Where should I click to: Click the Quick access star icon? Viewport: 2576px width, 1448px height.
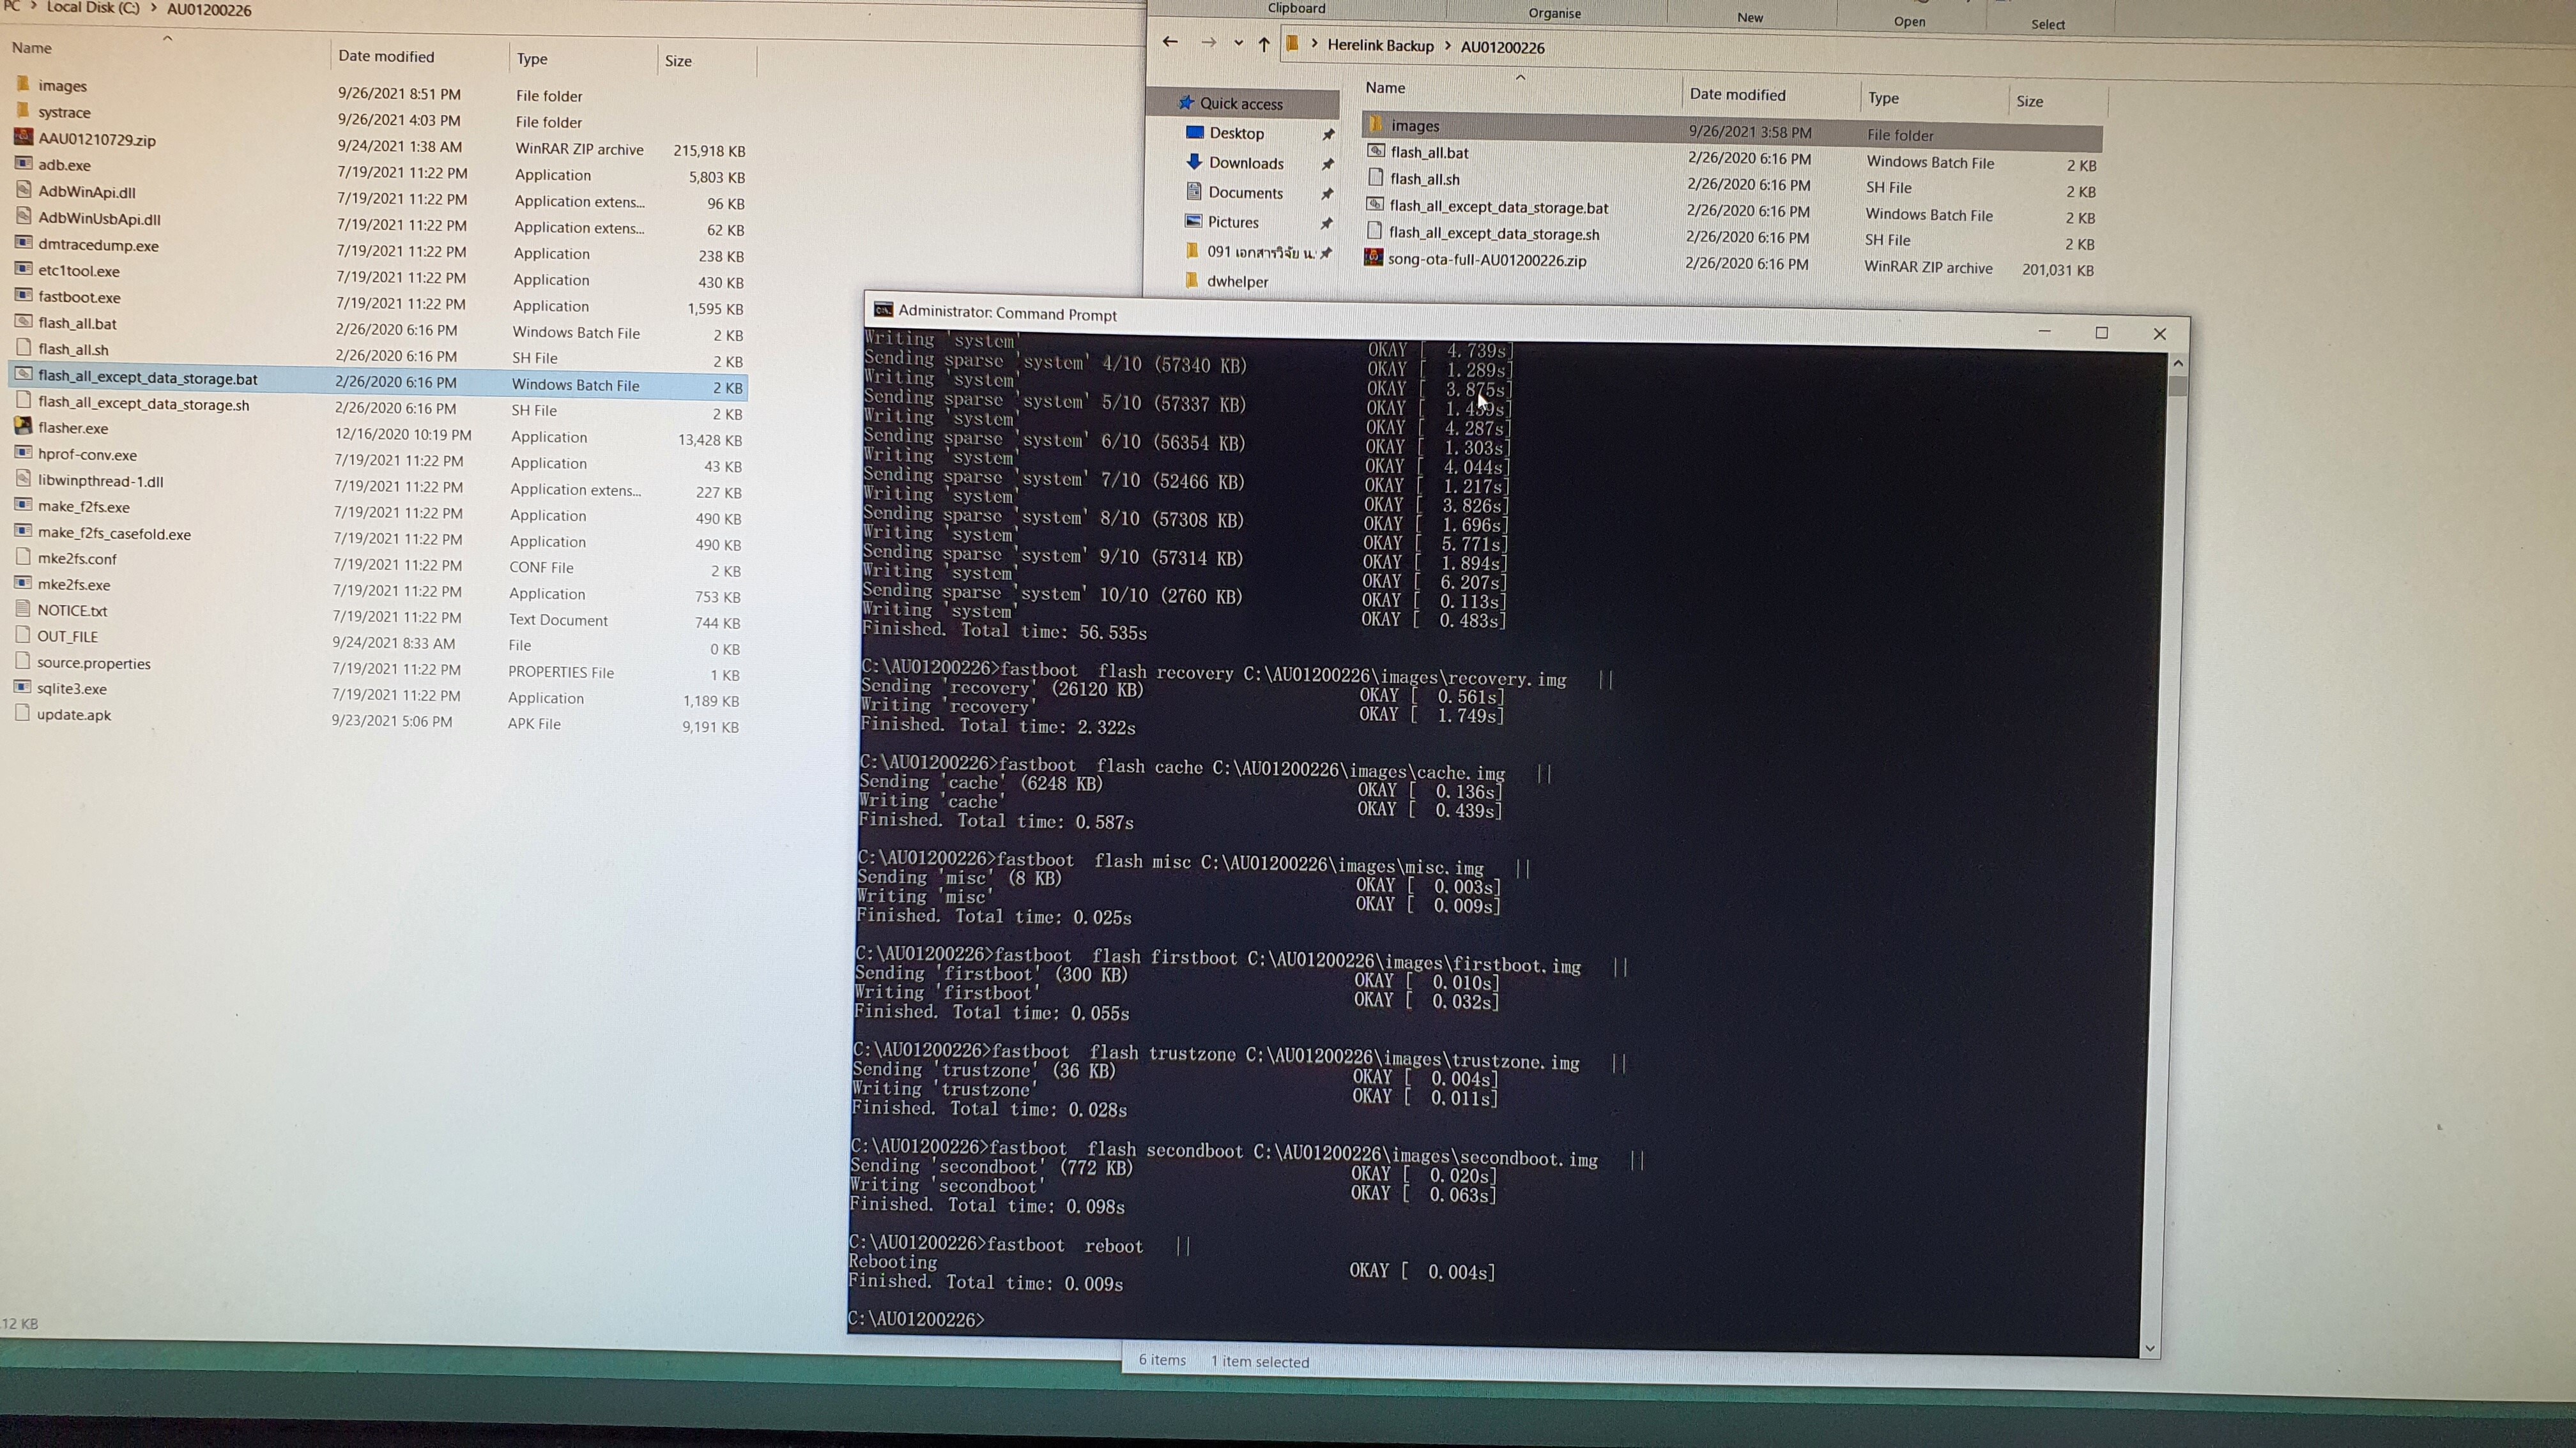(x=1187, y=102)
